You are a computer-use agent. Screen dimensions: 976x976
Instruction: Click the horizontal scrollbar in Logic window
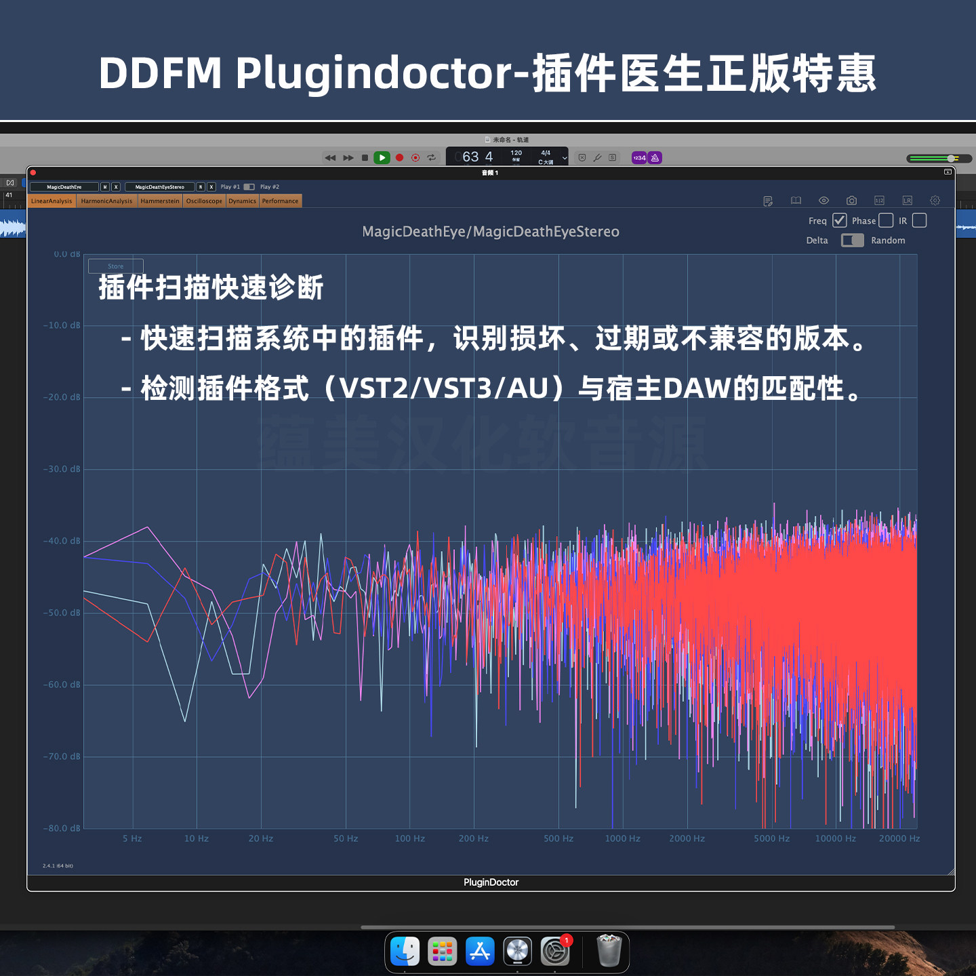tap(628, 927)
